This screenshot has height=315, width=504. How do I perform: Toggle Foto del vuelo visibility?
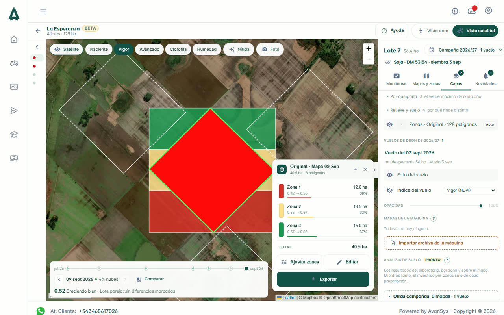pos(389,175)
